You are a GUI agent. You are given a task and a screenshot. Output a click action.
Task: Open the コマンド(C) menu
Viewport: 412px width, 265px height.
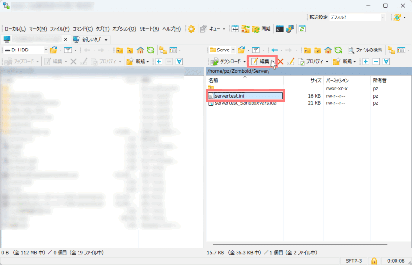coord(83,29)
